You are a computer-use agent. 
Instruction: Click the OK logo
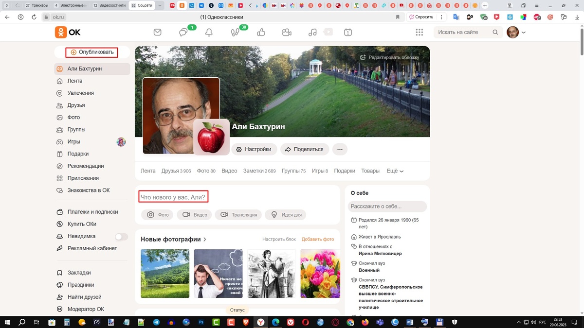pos(68,33)
